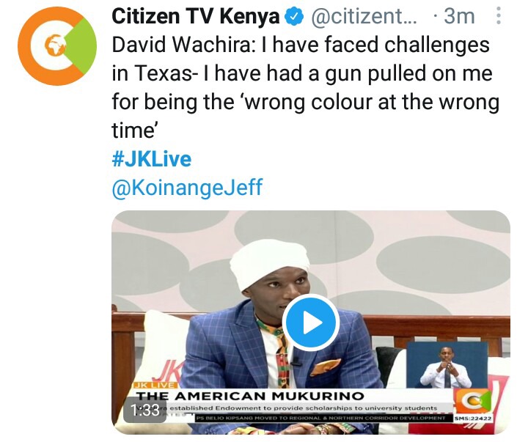Play the video with the blue play button
Image resolution: width=528 pixels, height=442 pixels.
[x=311, y=323]
